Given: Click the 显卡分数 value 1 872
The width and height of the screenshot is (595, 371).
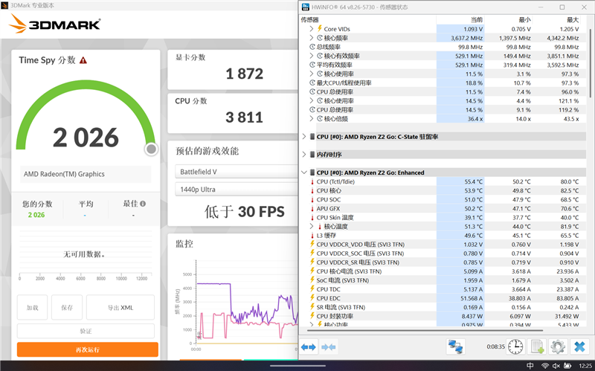Looking at the screenshot, I should [245, 74].
